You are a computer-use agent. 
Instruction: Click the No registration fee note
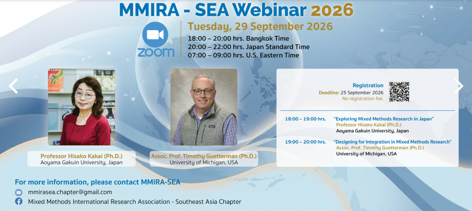363,99
